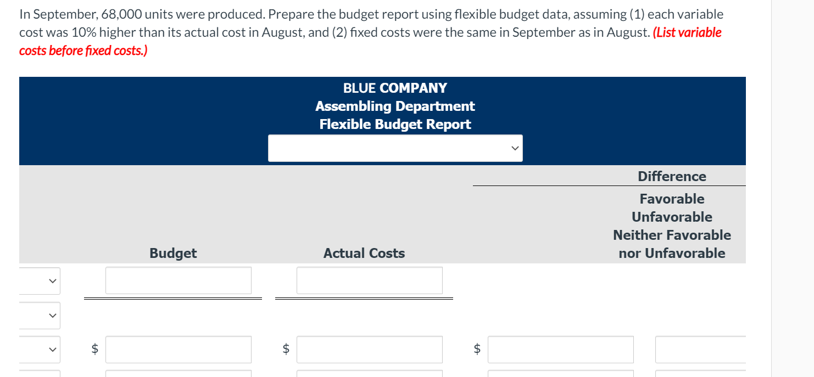Click the bottom partially visible Budget input box
The image size is (814, 377).
178,375
